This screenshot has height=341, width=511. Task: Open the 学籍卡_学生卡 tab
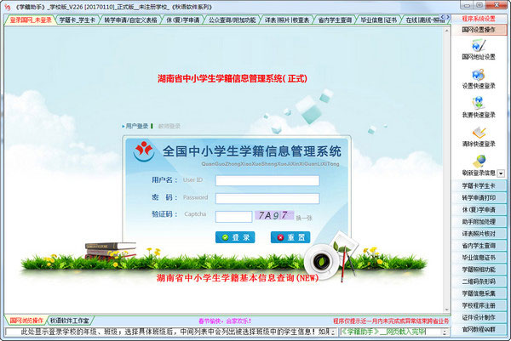[78, 20]
